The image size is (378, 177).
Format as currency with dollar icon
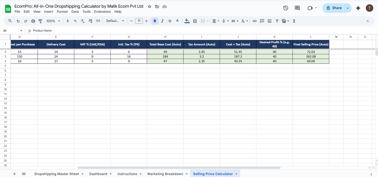(68, 21)
